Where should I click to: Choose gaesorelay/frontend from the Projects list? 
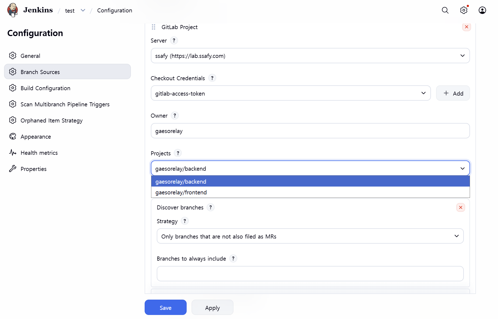pos(181,192)
